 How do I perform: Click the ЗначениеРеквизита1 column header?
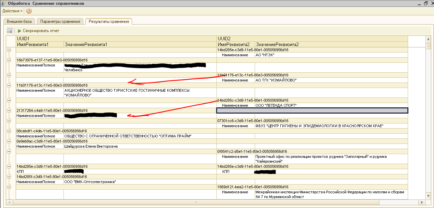140,45
